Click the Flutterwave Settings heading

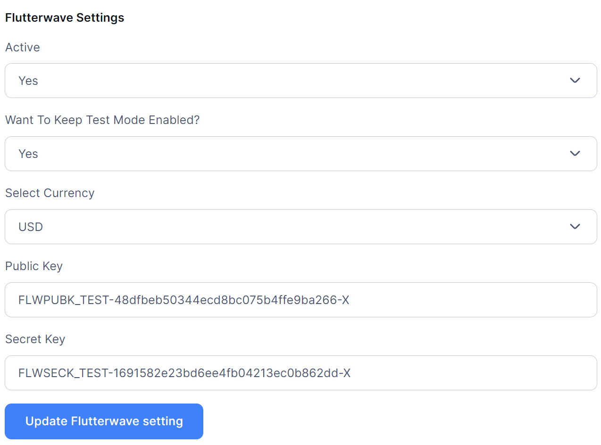click(65, 18)
